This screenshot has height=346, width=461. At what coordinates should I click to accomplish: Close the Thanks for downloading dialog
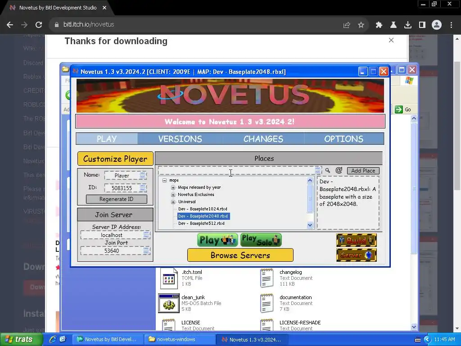[391, 40]
